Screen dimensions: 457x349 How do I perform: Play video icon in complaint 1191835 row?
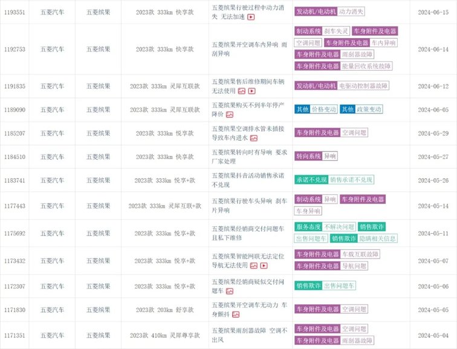pos(251,91)
